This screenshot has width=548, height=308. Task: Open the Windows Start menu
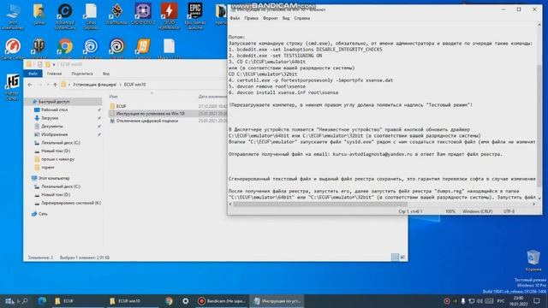9,301
